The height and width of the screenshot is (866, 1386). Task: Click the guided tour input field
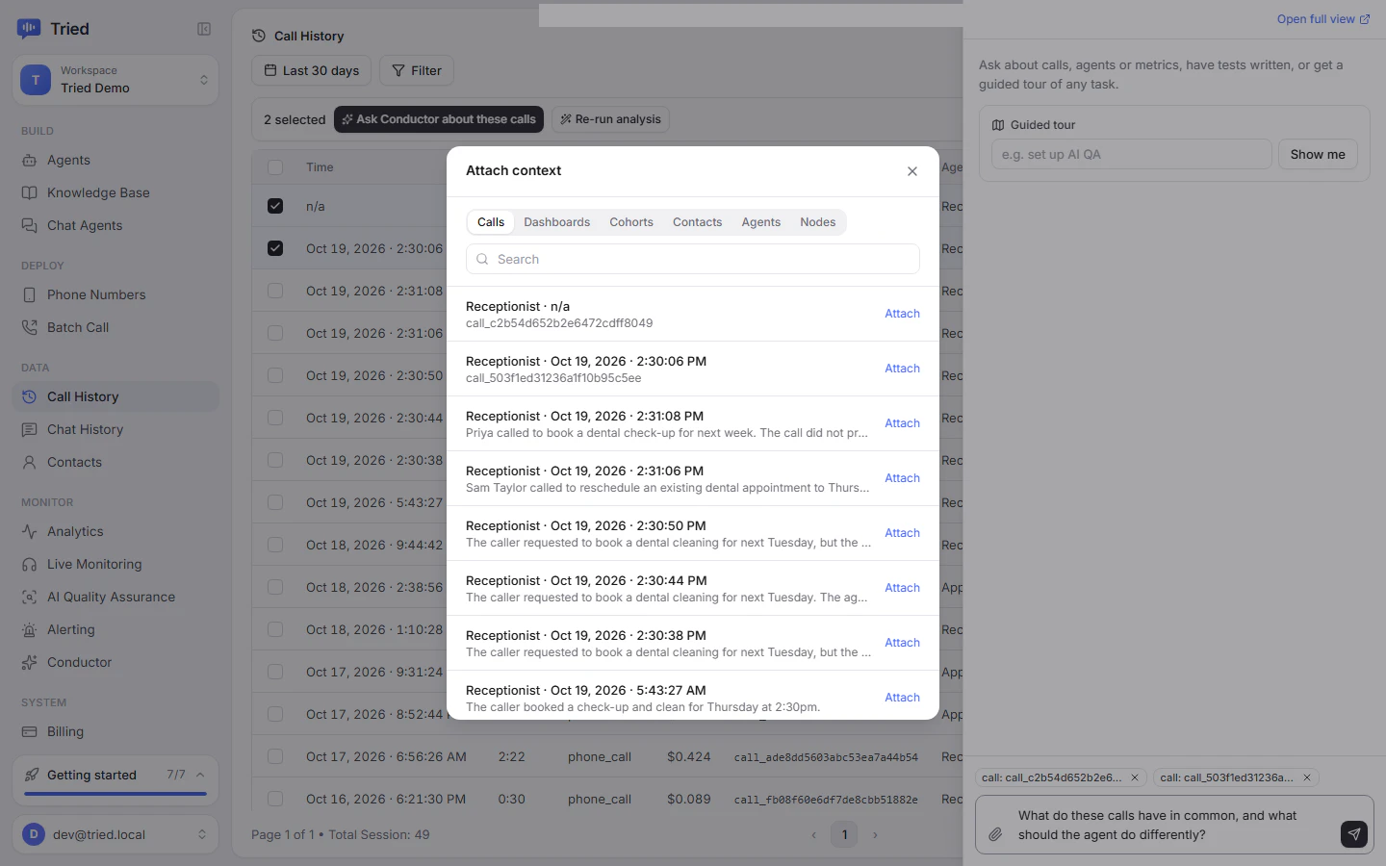coord(1131,154)
